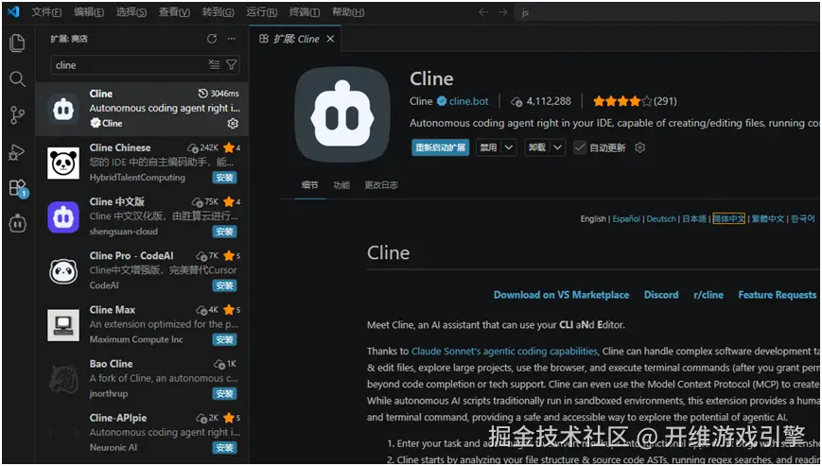822x466 pixels.
Task: Select Cline Chinese panda icon
Action: click(63, 163)
